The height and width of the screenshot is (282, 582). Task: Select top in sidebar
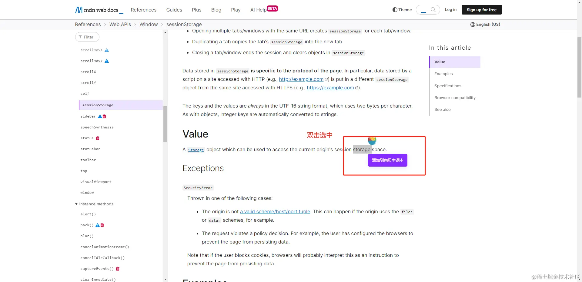(x=84, y=171)
